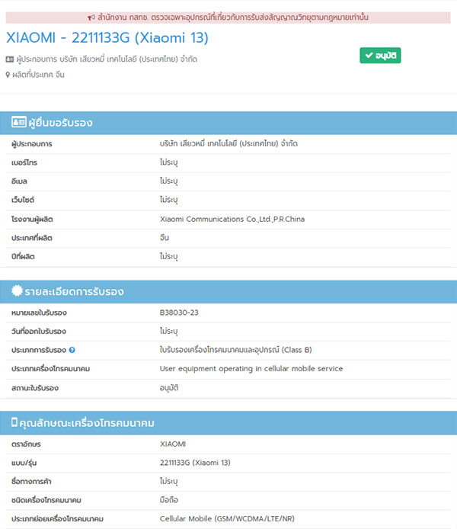Click the phone icon in คุณลักษณะเครื่องโทรคมนาคม header

click(14, 422)
